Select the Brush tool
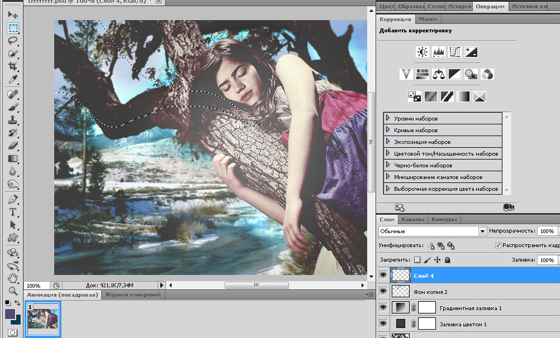 [x=12, y=107]
